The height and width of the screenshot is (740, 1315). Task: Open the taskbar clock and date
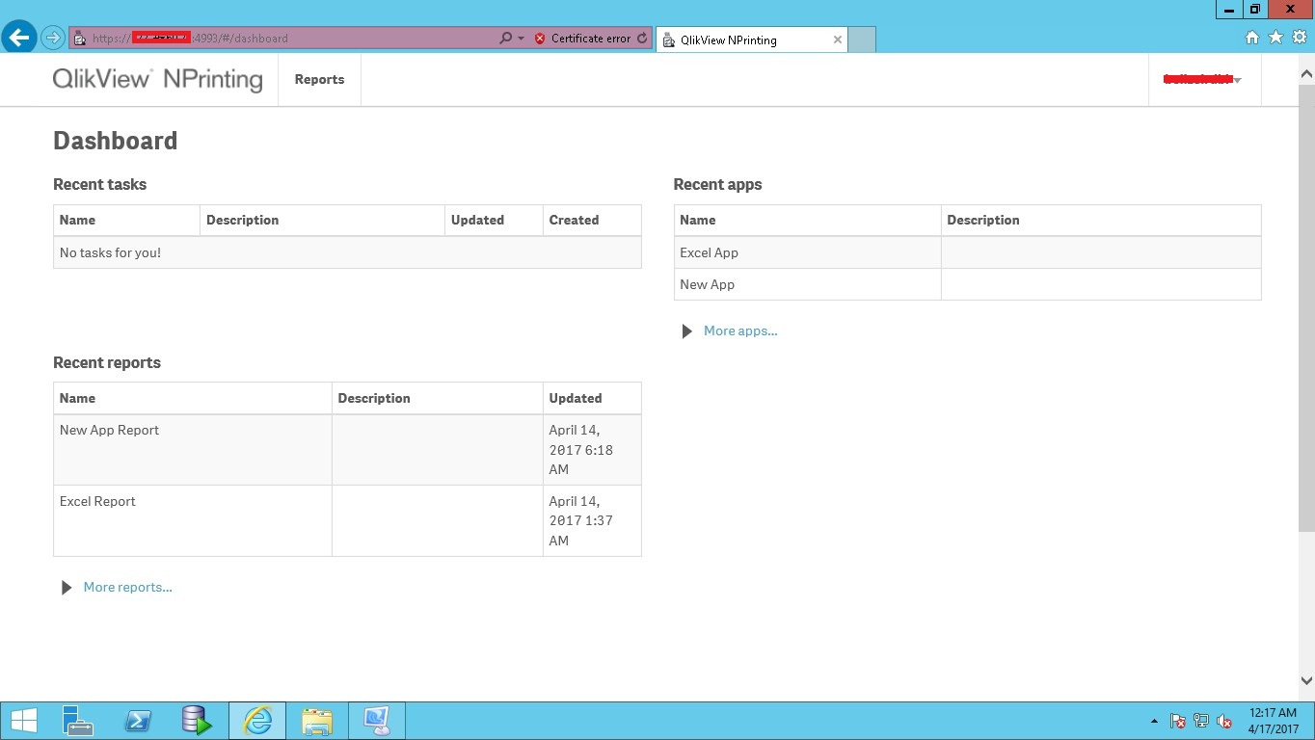[1274, 721]
